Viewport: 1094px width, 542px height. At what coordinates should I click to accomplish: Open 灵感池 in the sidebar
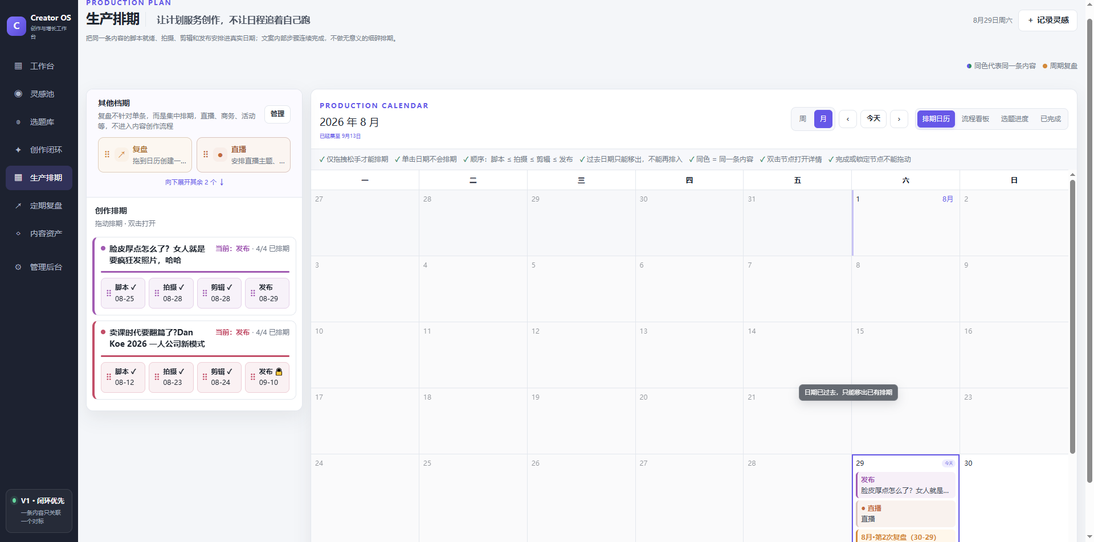tap(39, 94)
